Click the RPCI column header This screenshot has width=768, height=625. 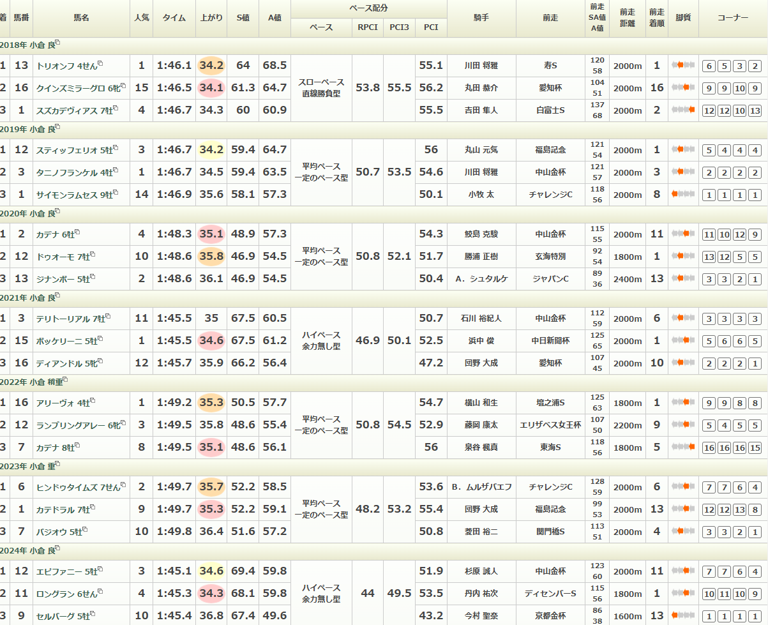pos(367,27)
